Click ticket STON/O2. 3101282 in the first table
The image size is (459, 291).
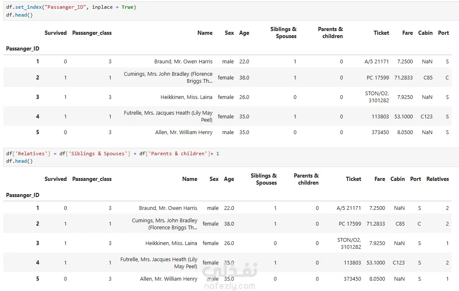click(377, 97)
